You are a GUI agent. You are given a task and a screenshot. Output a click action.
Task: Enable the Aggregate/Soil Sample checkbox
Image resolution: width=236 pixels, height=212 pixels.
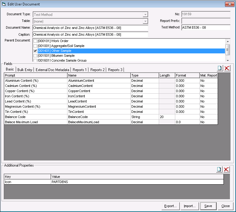[35, 46]
